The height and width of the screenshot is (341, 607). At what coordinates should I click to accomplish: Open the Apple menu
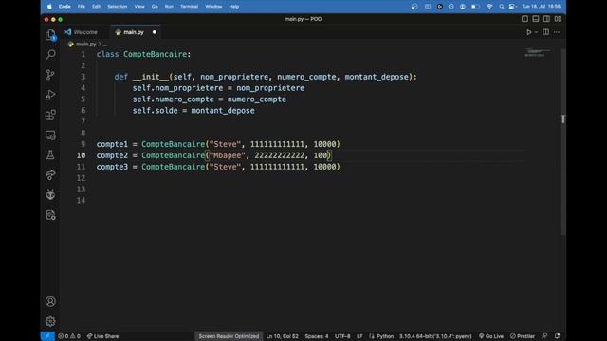(x=49, y=7)
